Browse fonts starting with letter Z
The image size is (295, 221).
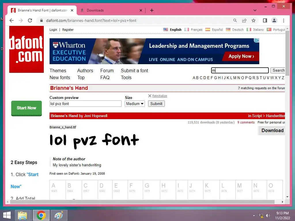(283, 78)
